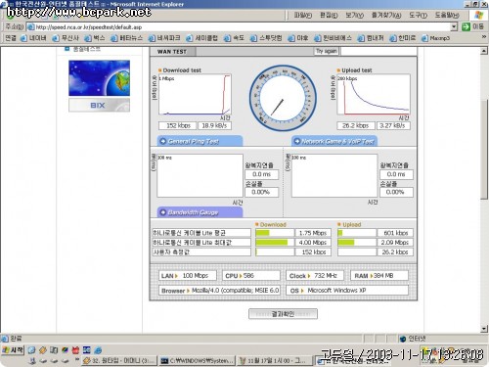Open the Naver link in the links bar
Screen dimensions: 489x367
[x=33, y=38]
